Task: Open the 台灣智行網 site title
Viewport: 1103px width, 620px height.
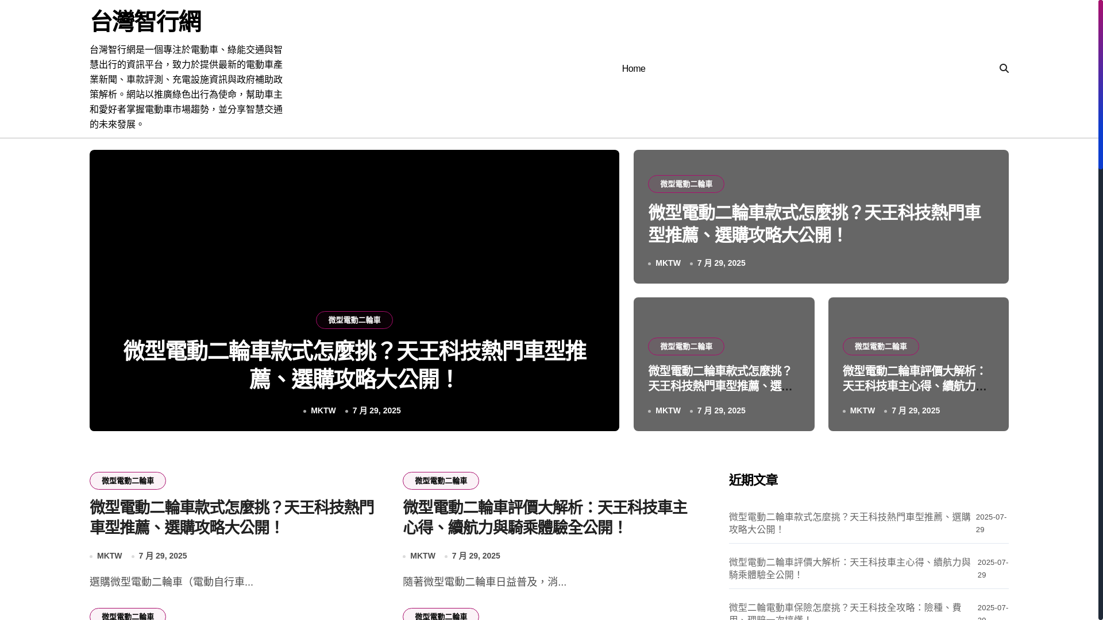Action: [145, 21]
